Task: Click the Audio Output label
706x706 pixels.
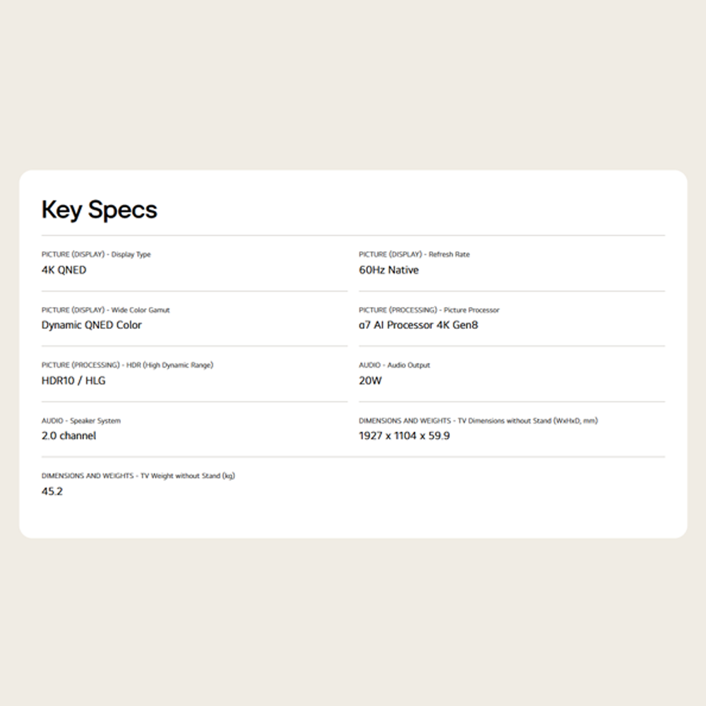Action: tap(394, 365)
